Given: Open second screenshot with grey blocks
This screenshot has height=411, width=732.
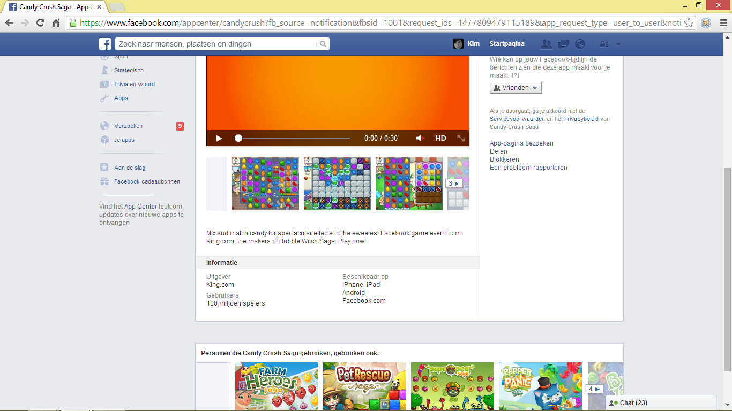Looking at the screenshot, I should pos(337,184).
